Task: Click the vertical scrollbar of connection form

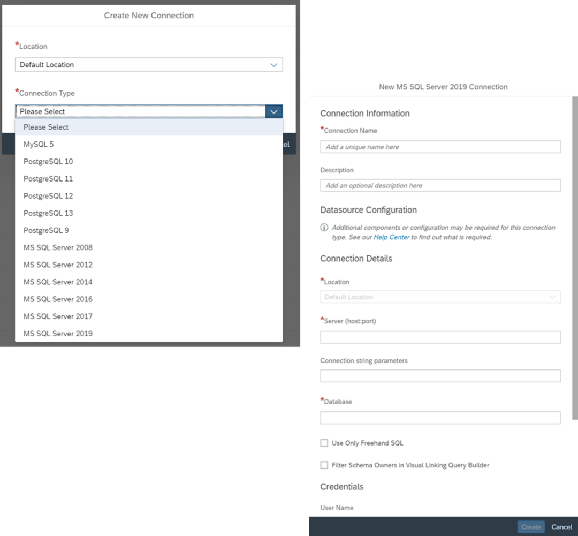Action: 575,258
